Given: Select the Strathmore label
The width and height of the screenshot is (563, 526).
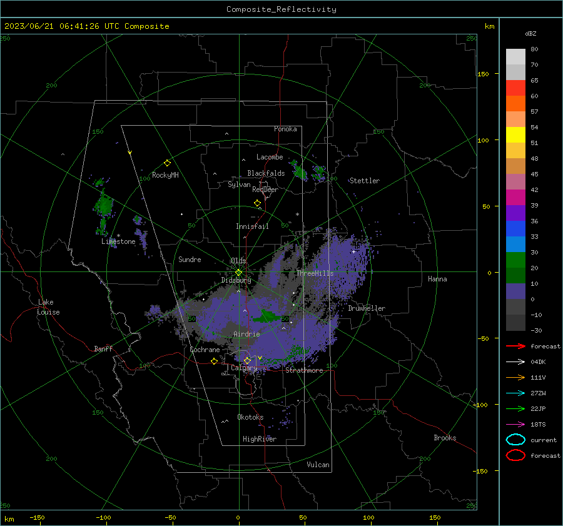Looking at the screenshot, I should tap(304, 370).
